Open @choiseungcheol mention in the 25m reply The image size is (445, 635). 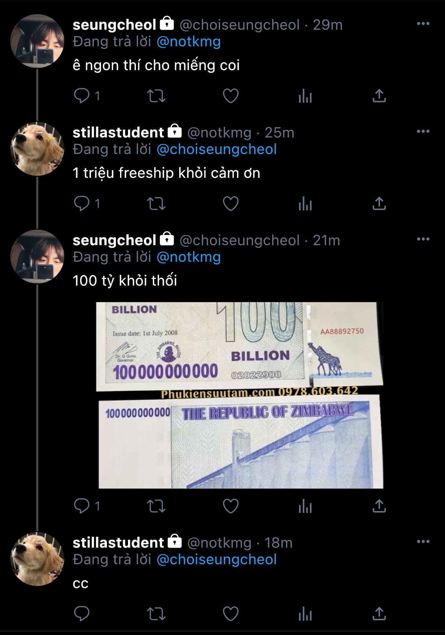click(216, 150)
